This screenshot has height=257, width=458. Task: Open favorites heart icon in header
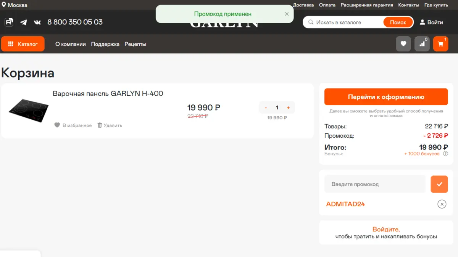click(x=403, y=44)
